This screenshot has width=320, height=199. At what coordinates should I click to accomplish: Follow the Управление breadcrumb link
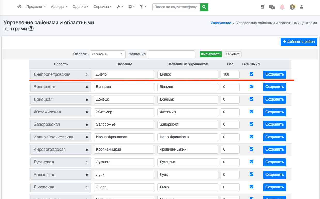click(x=221, y=23)
